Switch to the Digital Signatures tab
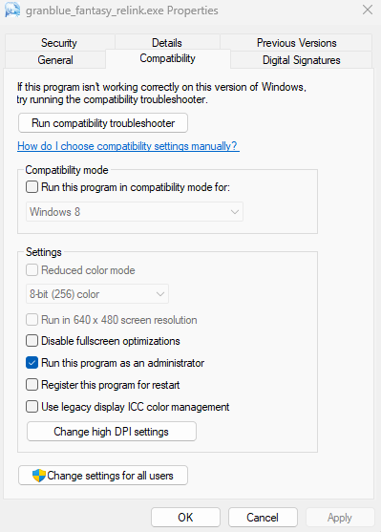This screenshot has height=532, width=381. [x=302, y=60]
